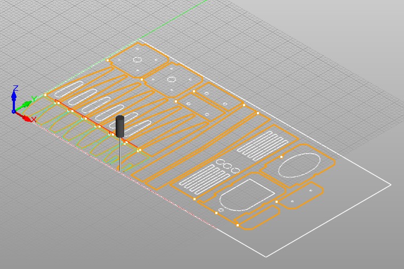Screen dimensions: 404x269
Task: Pick the far right corner of stock boundary
Action: (x=391, y=185)
